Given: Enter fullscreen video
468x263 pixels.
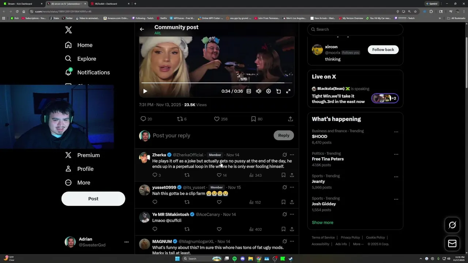Looking at the screenshot, I should [288, 91].
